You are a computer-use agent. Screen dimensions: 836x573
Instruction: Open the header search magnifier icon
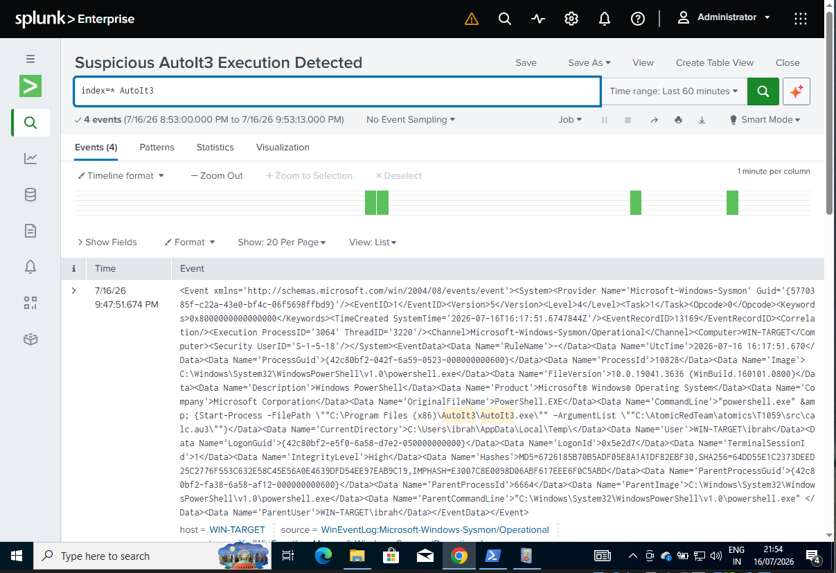[x=505, y=19]
